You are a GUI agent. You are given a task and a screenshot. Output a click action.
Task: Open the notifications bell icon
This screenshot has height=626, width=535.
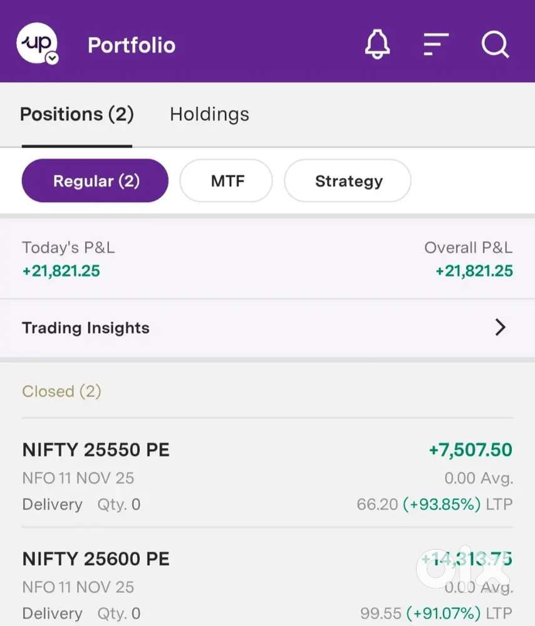[377, 45]
